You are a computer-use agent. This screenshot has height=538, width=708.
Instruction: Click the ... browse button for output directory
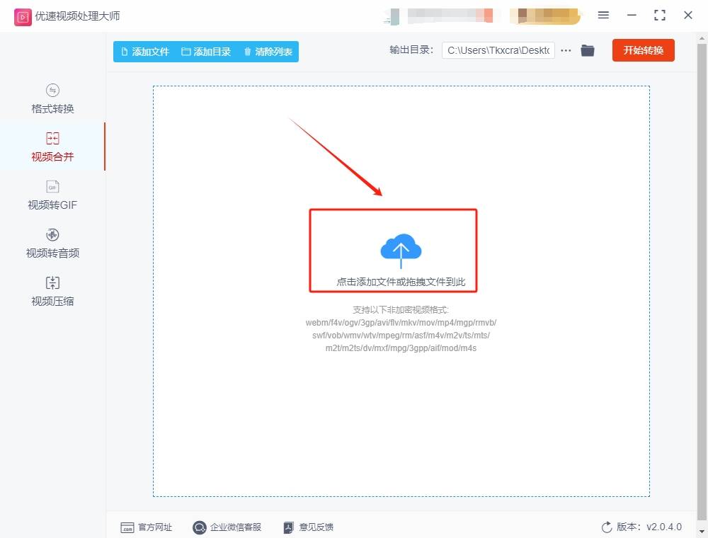coord(566,50)
